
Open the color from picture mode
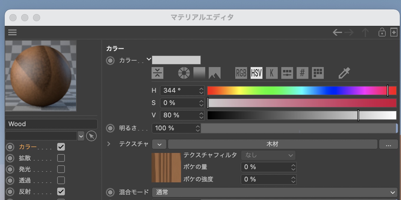(214, 73)
